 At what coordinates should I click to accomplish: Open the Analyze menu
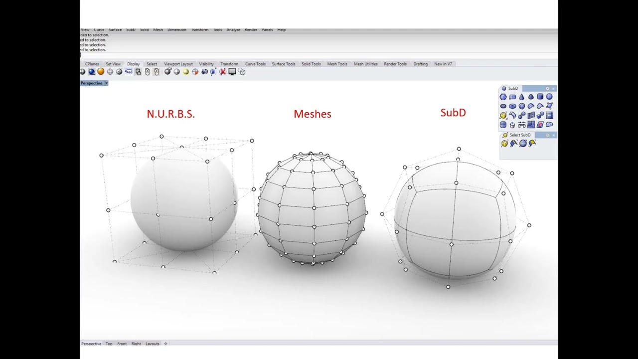233,30
